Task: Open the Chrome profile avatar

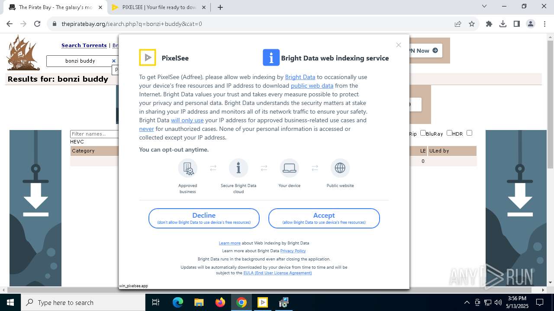Action: pyautogui.click(x=531, y=24)
